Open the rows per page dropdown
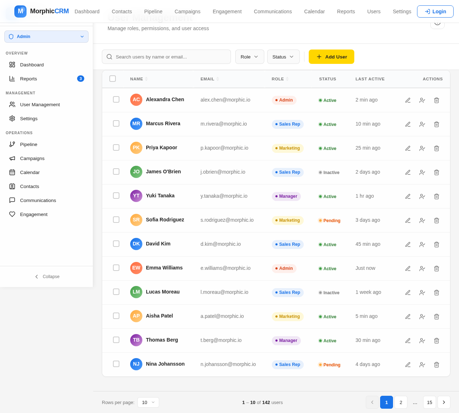Screen dimensions: 459x413 click(148, 402)
